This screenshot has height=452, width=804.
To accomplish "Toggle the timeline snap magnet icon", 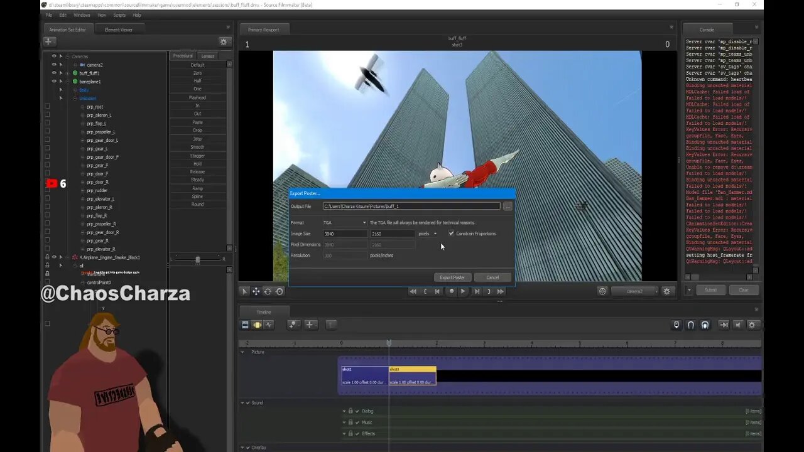I will pos(691,325).
